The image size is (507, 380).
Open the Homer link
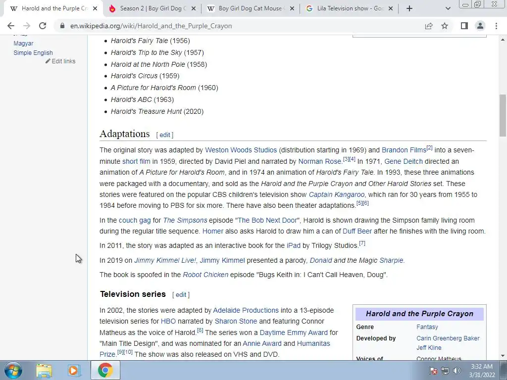point(213,232)
